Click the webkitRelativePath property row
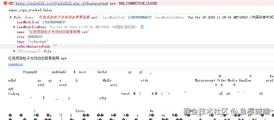Image resolution: width=274 pixels, height=120 pixels. click(37, 46)
